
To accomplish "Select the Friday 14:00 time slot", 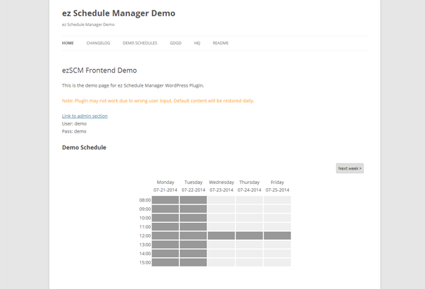I will click(277, 254).
